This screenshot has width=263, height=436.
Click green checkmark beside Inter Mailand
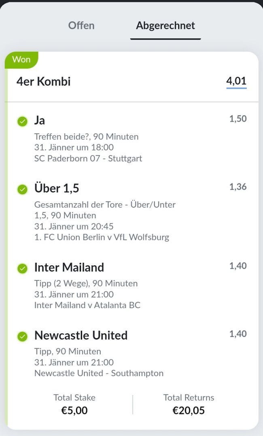pos(22,268)
